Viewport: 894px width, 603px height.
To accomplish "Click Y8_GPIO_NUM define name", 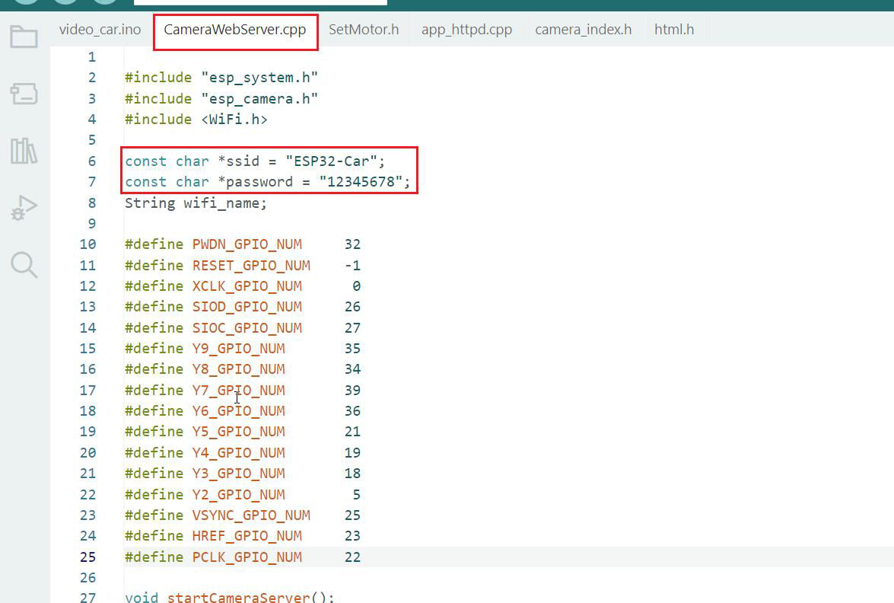I will click(238, 369).
